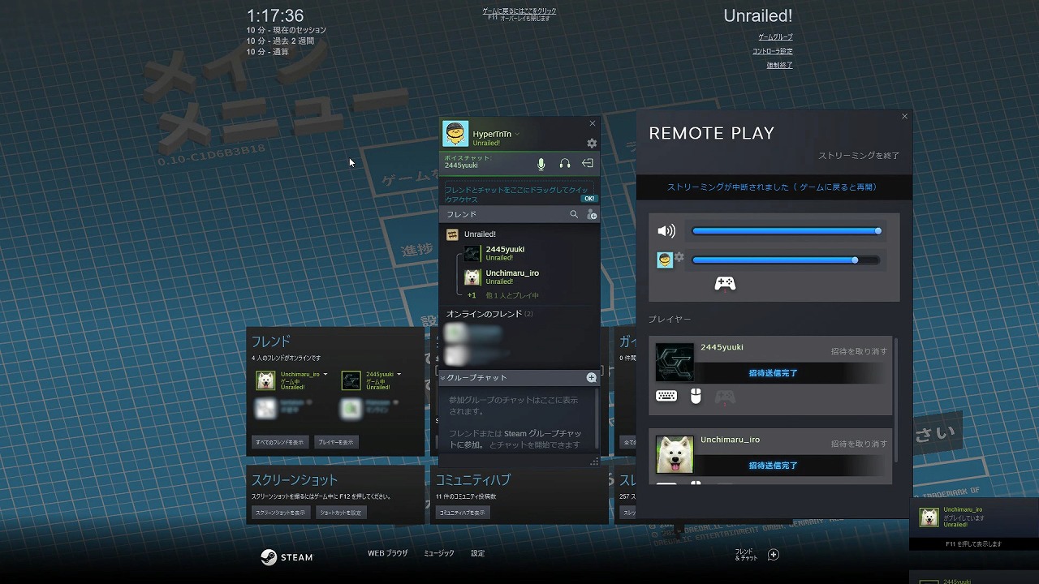Screen dimensions: 1039x584
Task: Click the host controller icon under volume
Action: [725, 283]
